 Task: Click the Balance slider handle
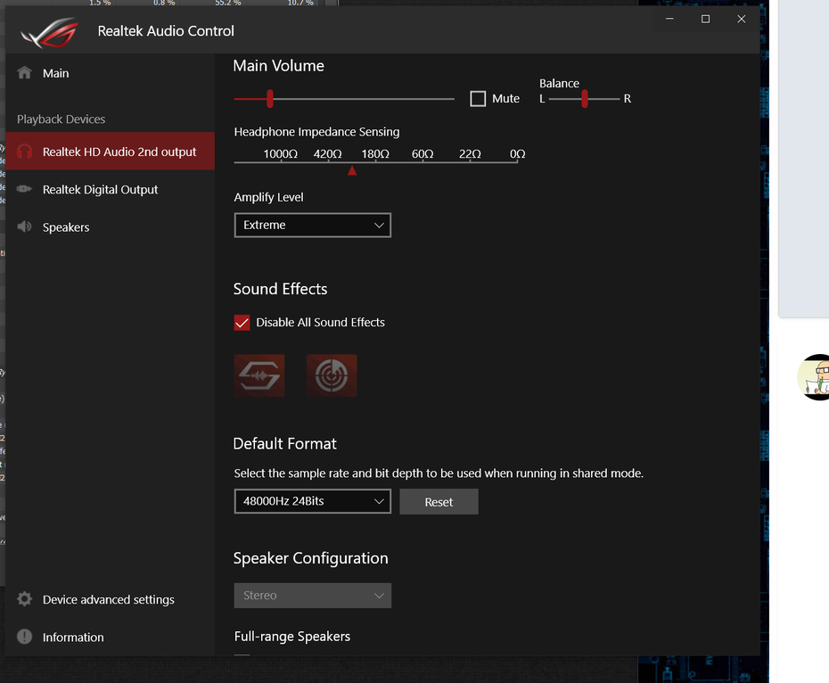(x=585, y=99)
